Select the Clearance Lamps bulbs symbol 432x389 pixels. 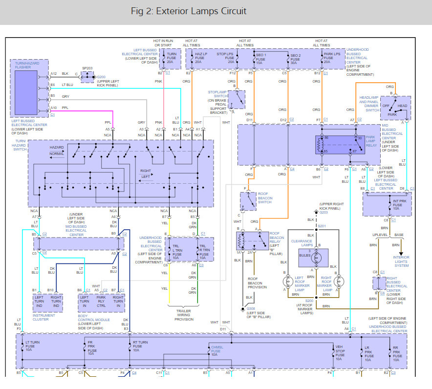[313, 258]
